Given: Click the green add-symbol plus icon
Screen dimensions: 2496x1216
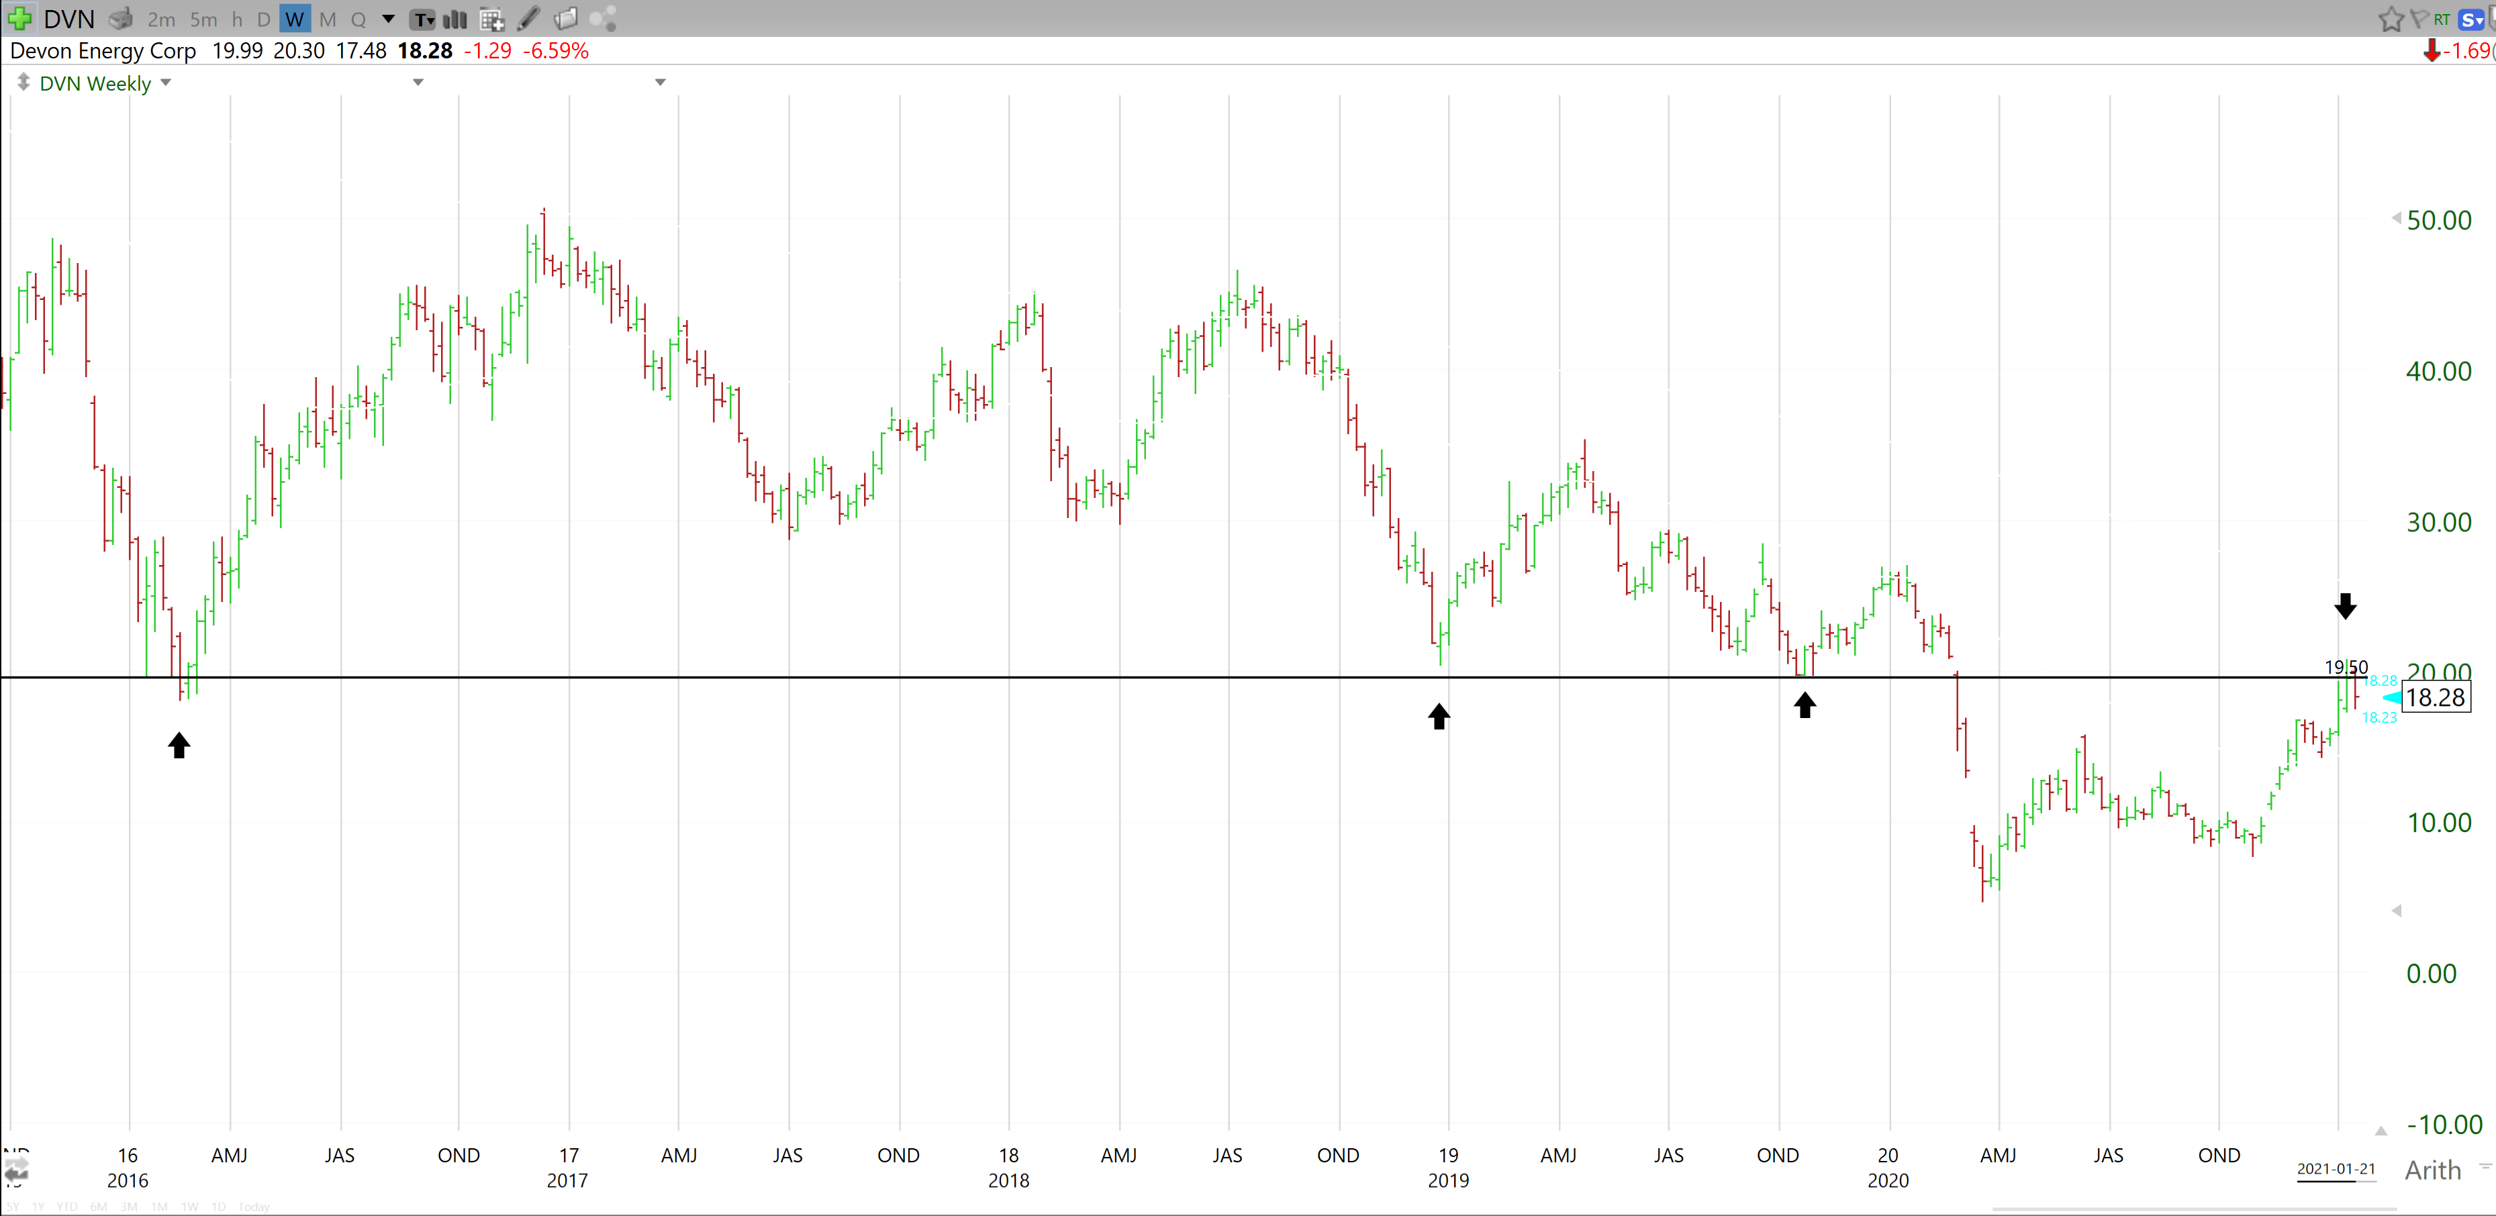Looking at the screenshot, I should click(x=19, y=18).
